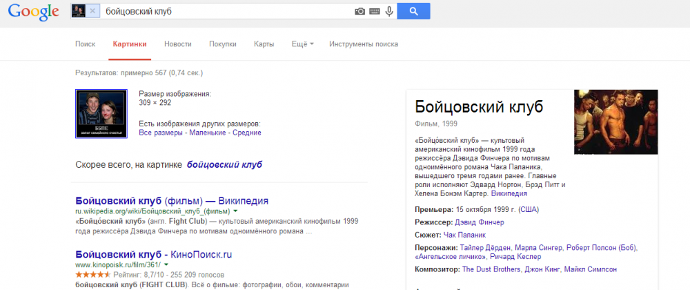Image resolution: width=690 pixels, height=290 pixels.
Task: Click the rating stars under the KinoPoisk result
Action: pos(93,275)
